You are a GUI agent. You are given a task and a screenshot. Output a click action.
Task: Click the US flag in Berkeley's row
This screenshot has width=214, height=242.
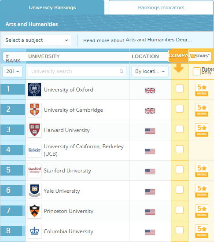(150, 151)
